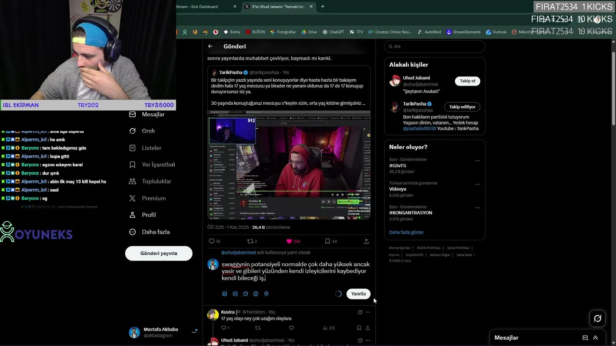The image size is (616, 346).
Task: Open Listeler in the X sidebar
Action: 145,148
